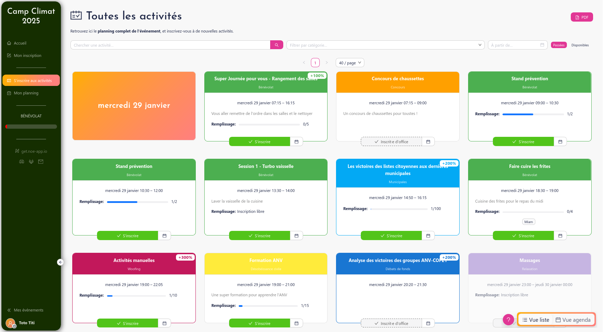The image size is (603, 332).
Task: Open the pink help question mark button
Action: [x=508, y=320]
